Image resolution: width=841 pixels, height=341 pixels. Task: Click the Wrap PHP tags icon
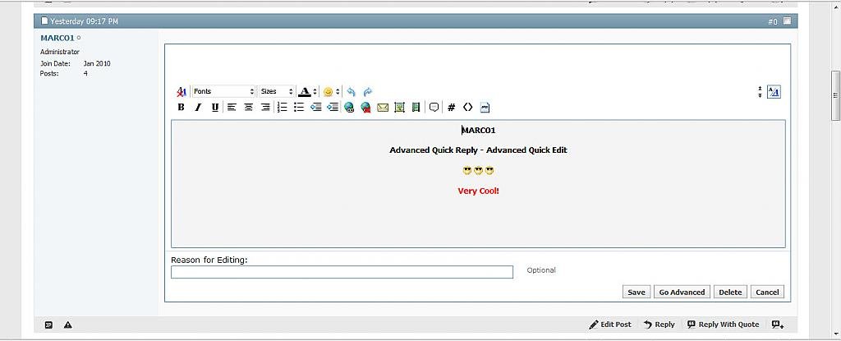(x=485, y=108)
